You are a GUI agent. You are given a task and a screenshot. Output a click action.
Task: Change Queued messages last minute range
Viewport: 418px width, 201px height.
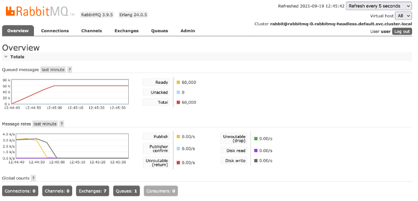53,70
